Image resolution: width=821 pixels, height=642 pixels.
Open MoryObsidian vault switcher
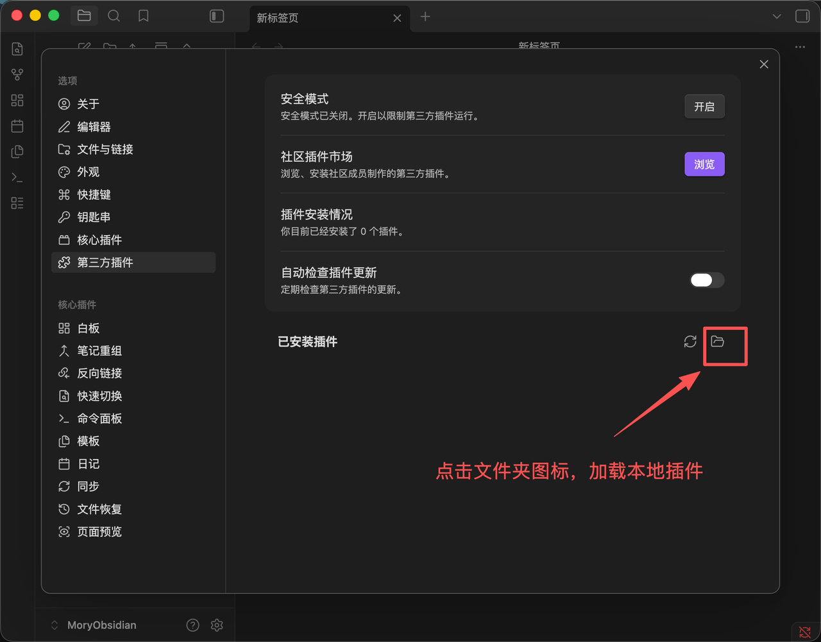tap(94, 625)
